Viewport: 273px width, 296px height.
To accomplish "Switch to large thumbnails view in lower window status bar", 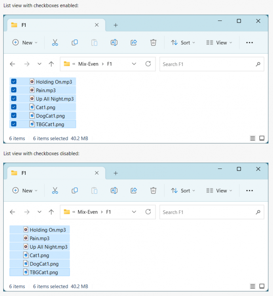I will click(262, 286).
